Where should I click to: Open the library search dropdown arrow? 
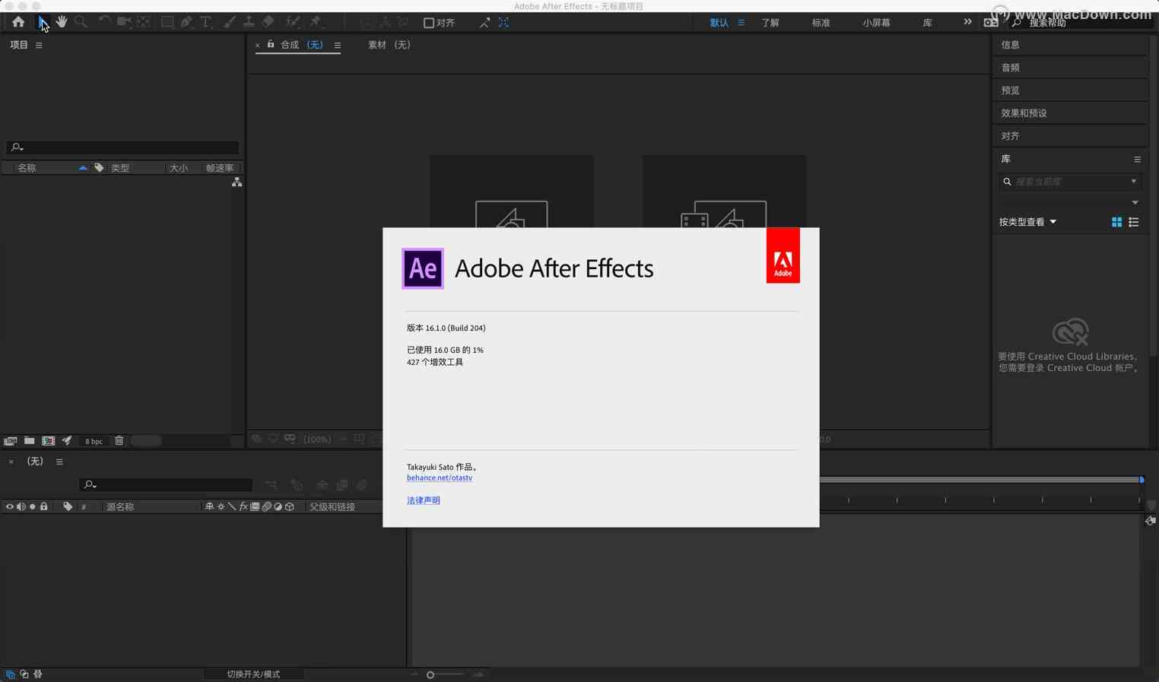[1134, 182]
